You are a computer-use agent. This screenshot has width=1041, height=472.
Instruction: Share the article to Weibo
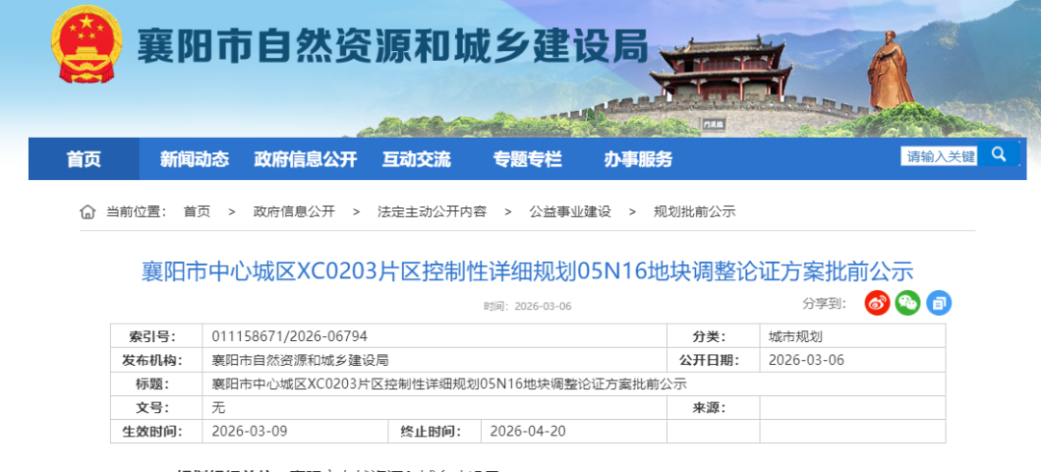(876, 302)
